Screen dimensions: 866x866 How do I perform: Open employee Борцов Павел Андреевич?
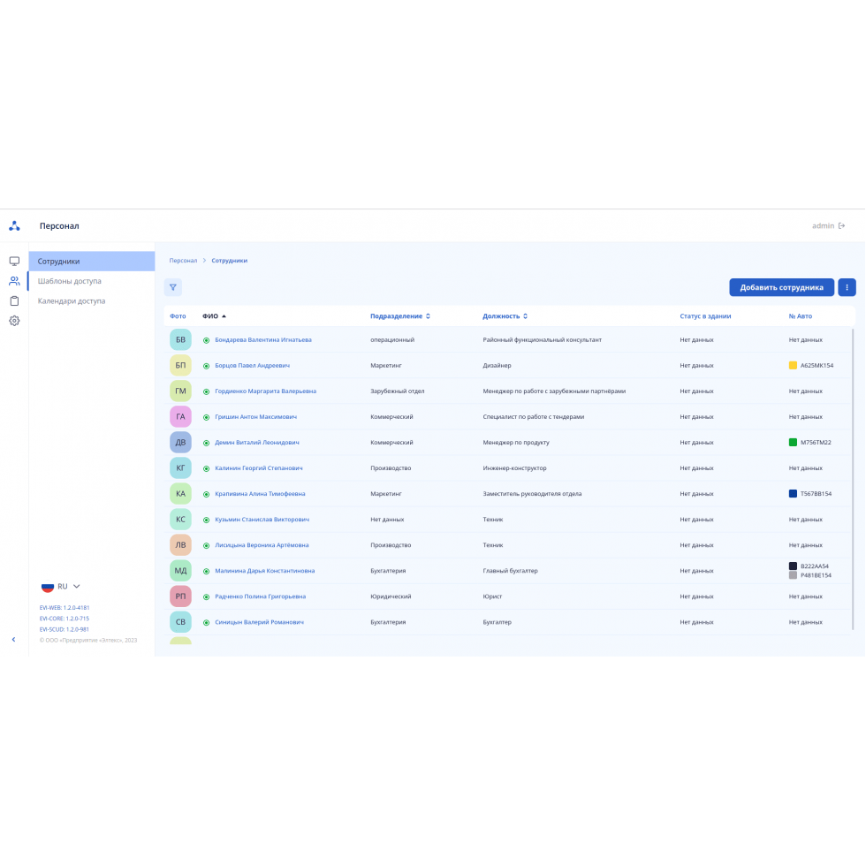pyautogui.click(x=252, y=365)
